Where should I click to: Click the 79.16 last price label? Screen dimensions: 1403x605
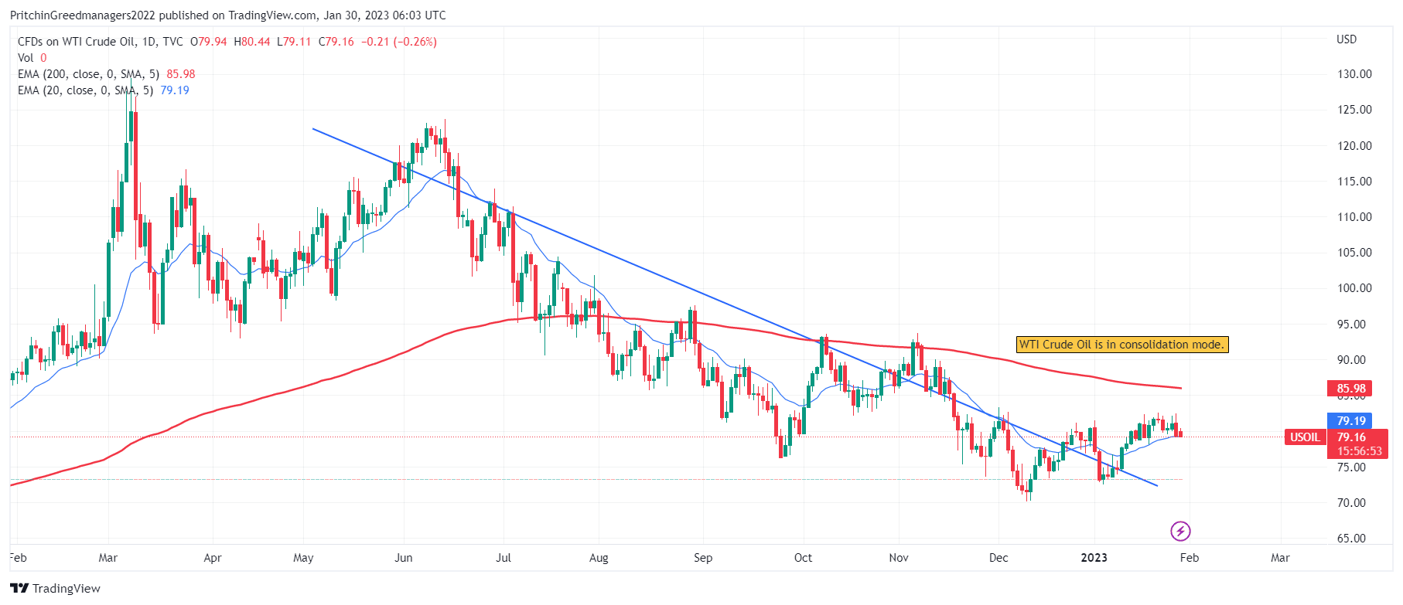click(1351, 437)
